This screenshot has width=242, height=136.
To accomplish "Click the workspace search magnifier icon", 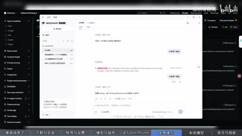I will (x=64, y=41).
